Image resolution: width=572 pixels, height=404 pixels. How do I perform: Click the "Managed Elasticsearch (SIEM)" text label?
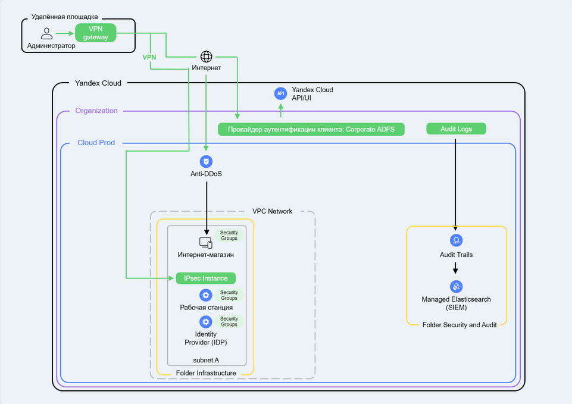pos(457,303)
